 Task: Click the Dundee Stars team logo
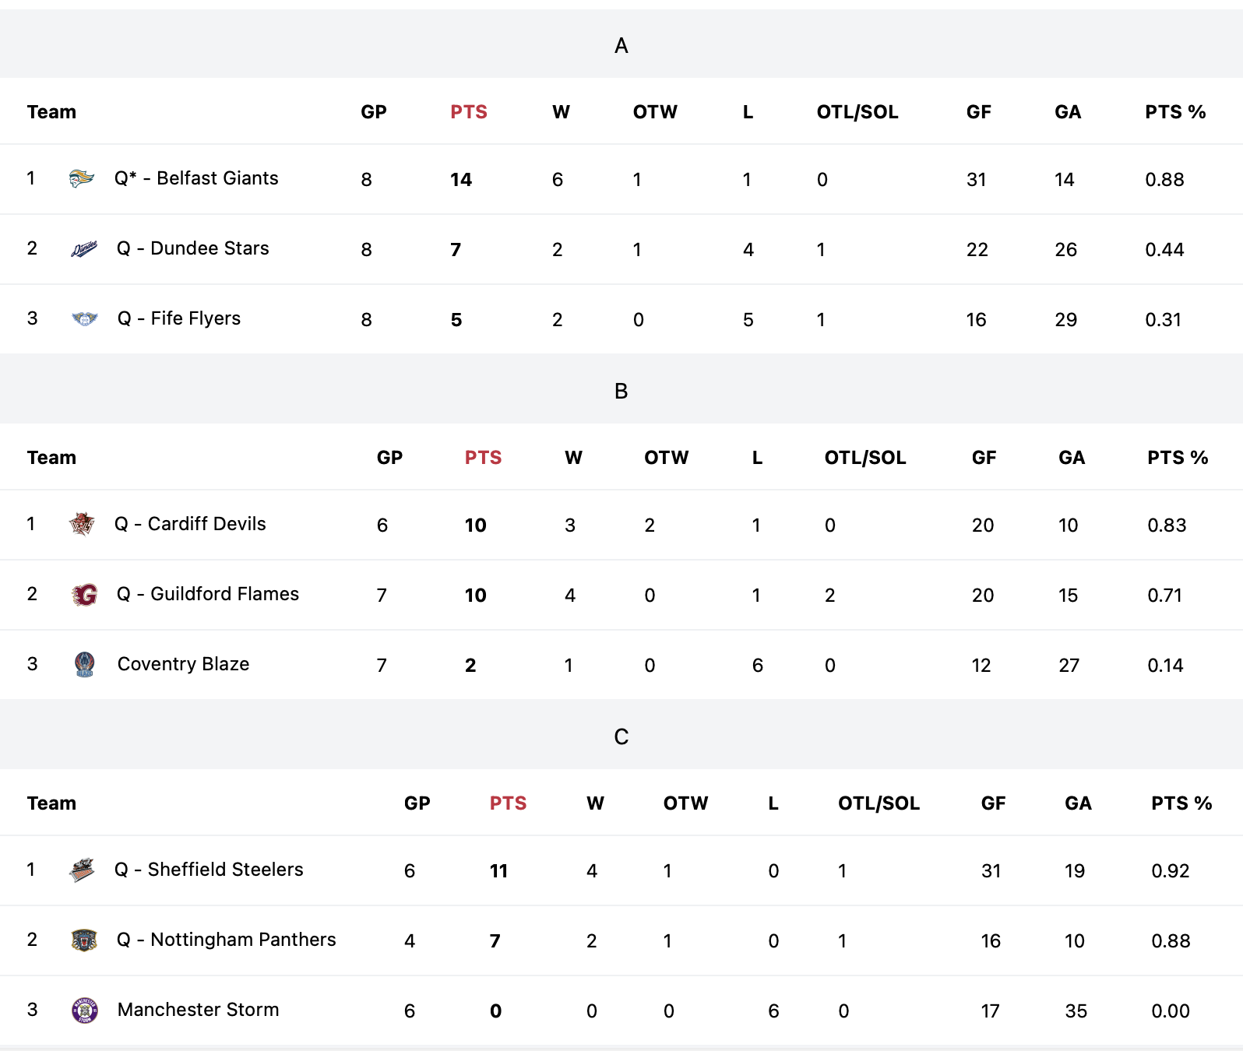(x=84, y=249)
